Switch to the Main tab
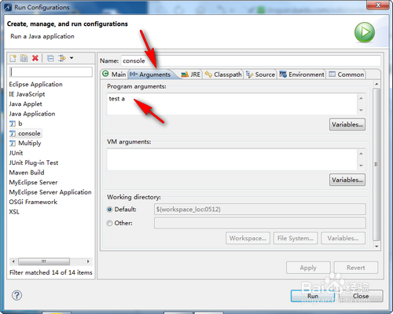The image size is (393, 314). pyautogui.click(x=114, y=75)
